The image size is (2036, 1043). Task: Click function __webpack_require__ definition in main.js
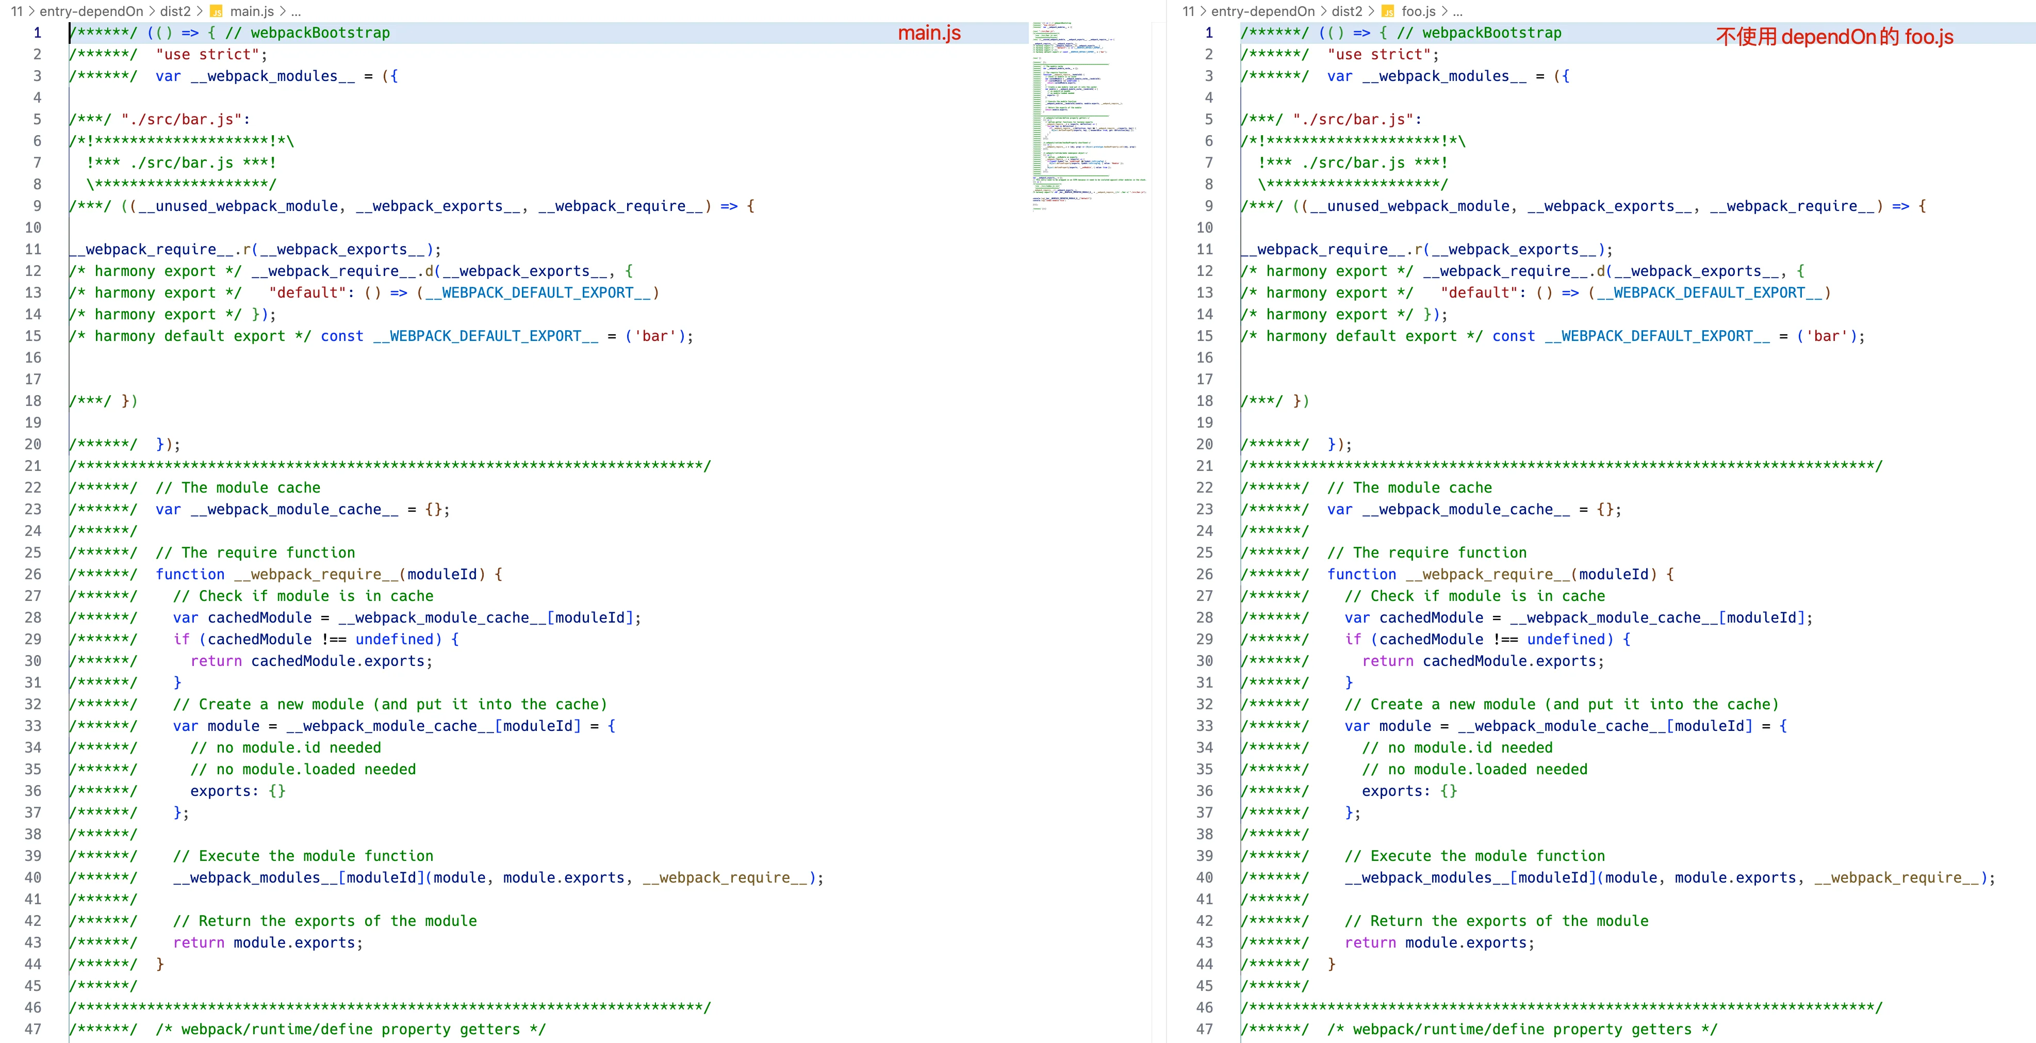coord(316,574)
